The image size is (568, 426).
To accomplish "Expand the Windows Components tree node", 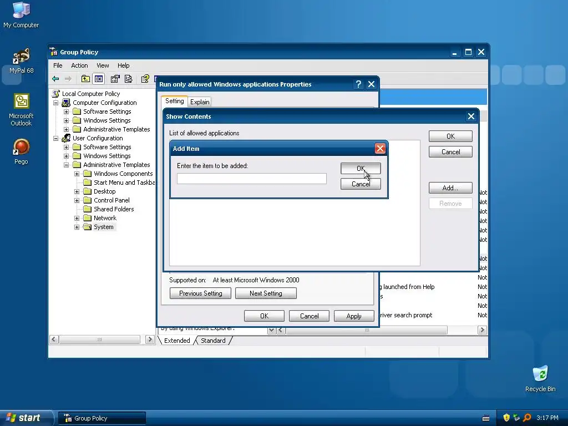I will tap(77, 174).
